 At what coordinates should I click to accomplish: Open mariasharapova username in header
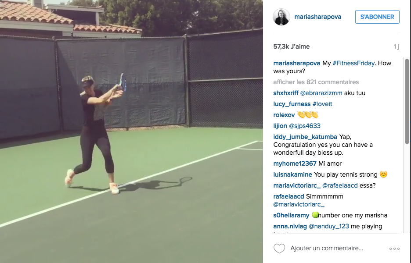coord(317,17)
